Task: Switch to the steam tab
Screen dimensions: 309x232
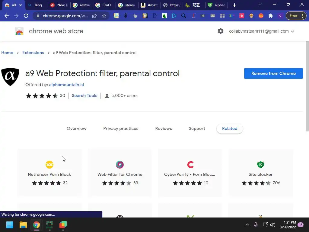Action: 127,5
